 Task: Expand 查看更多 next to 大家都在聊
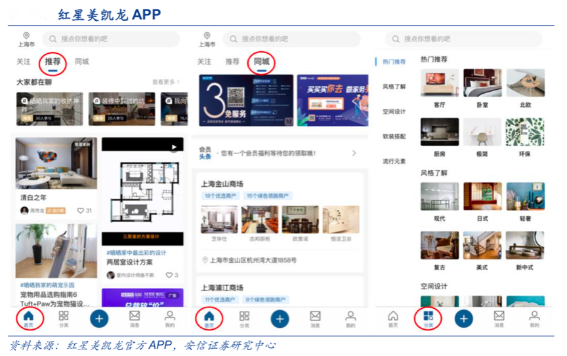click(x=166, y=82)
